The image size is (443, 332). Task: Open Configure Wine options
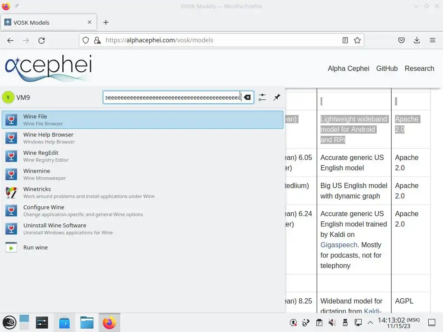[x=142, y=211]
